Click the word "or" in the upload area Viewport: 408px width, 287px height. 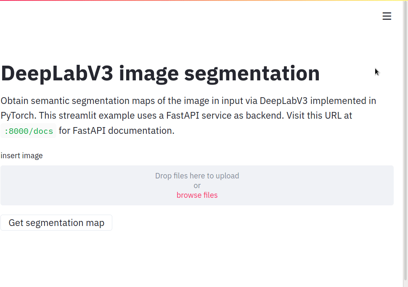197,186
